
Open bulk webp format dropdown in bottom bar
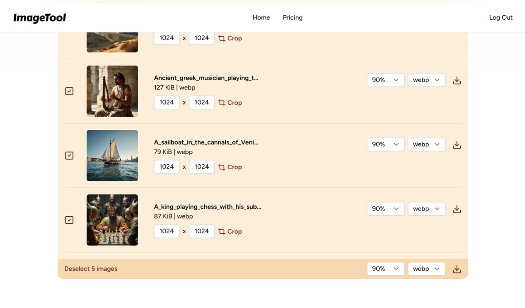pos(427,269)
